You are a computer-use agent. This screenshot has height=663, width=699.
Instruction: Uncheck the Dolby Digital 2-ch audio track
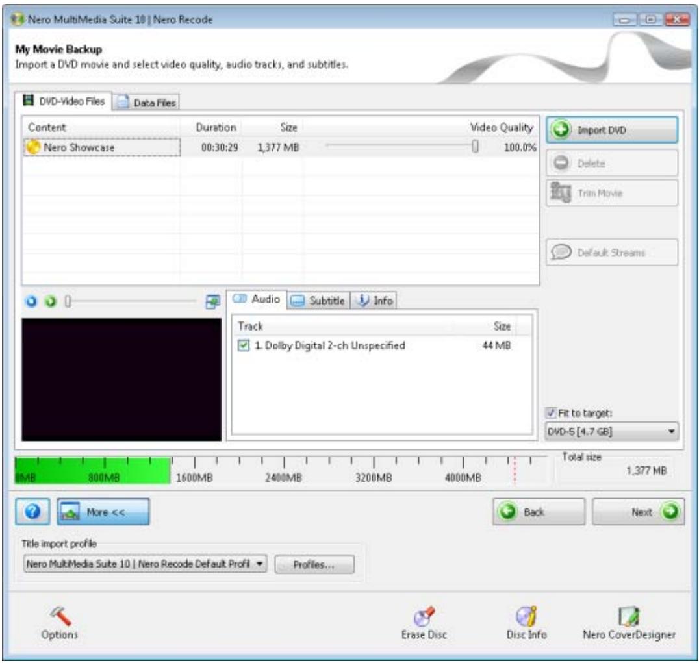pyautogui.click(x=244, y=345)
